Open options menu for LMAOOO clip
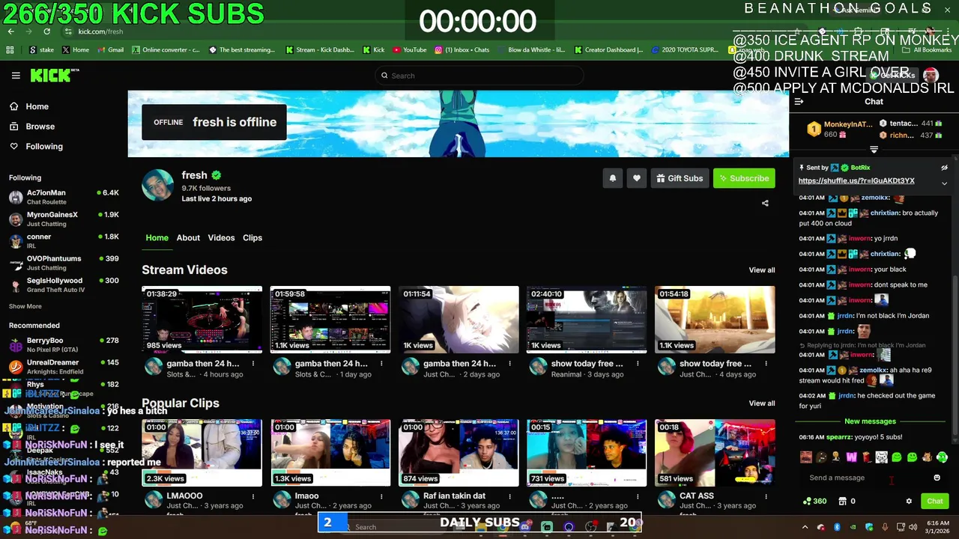 tap(253, 496)
